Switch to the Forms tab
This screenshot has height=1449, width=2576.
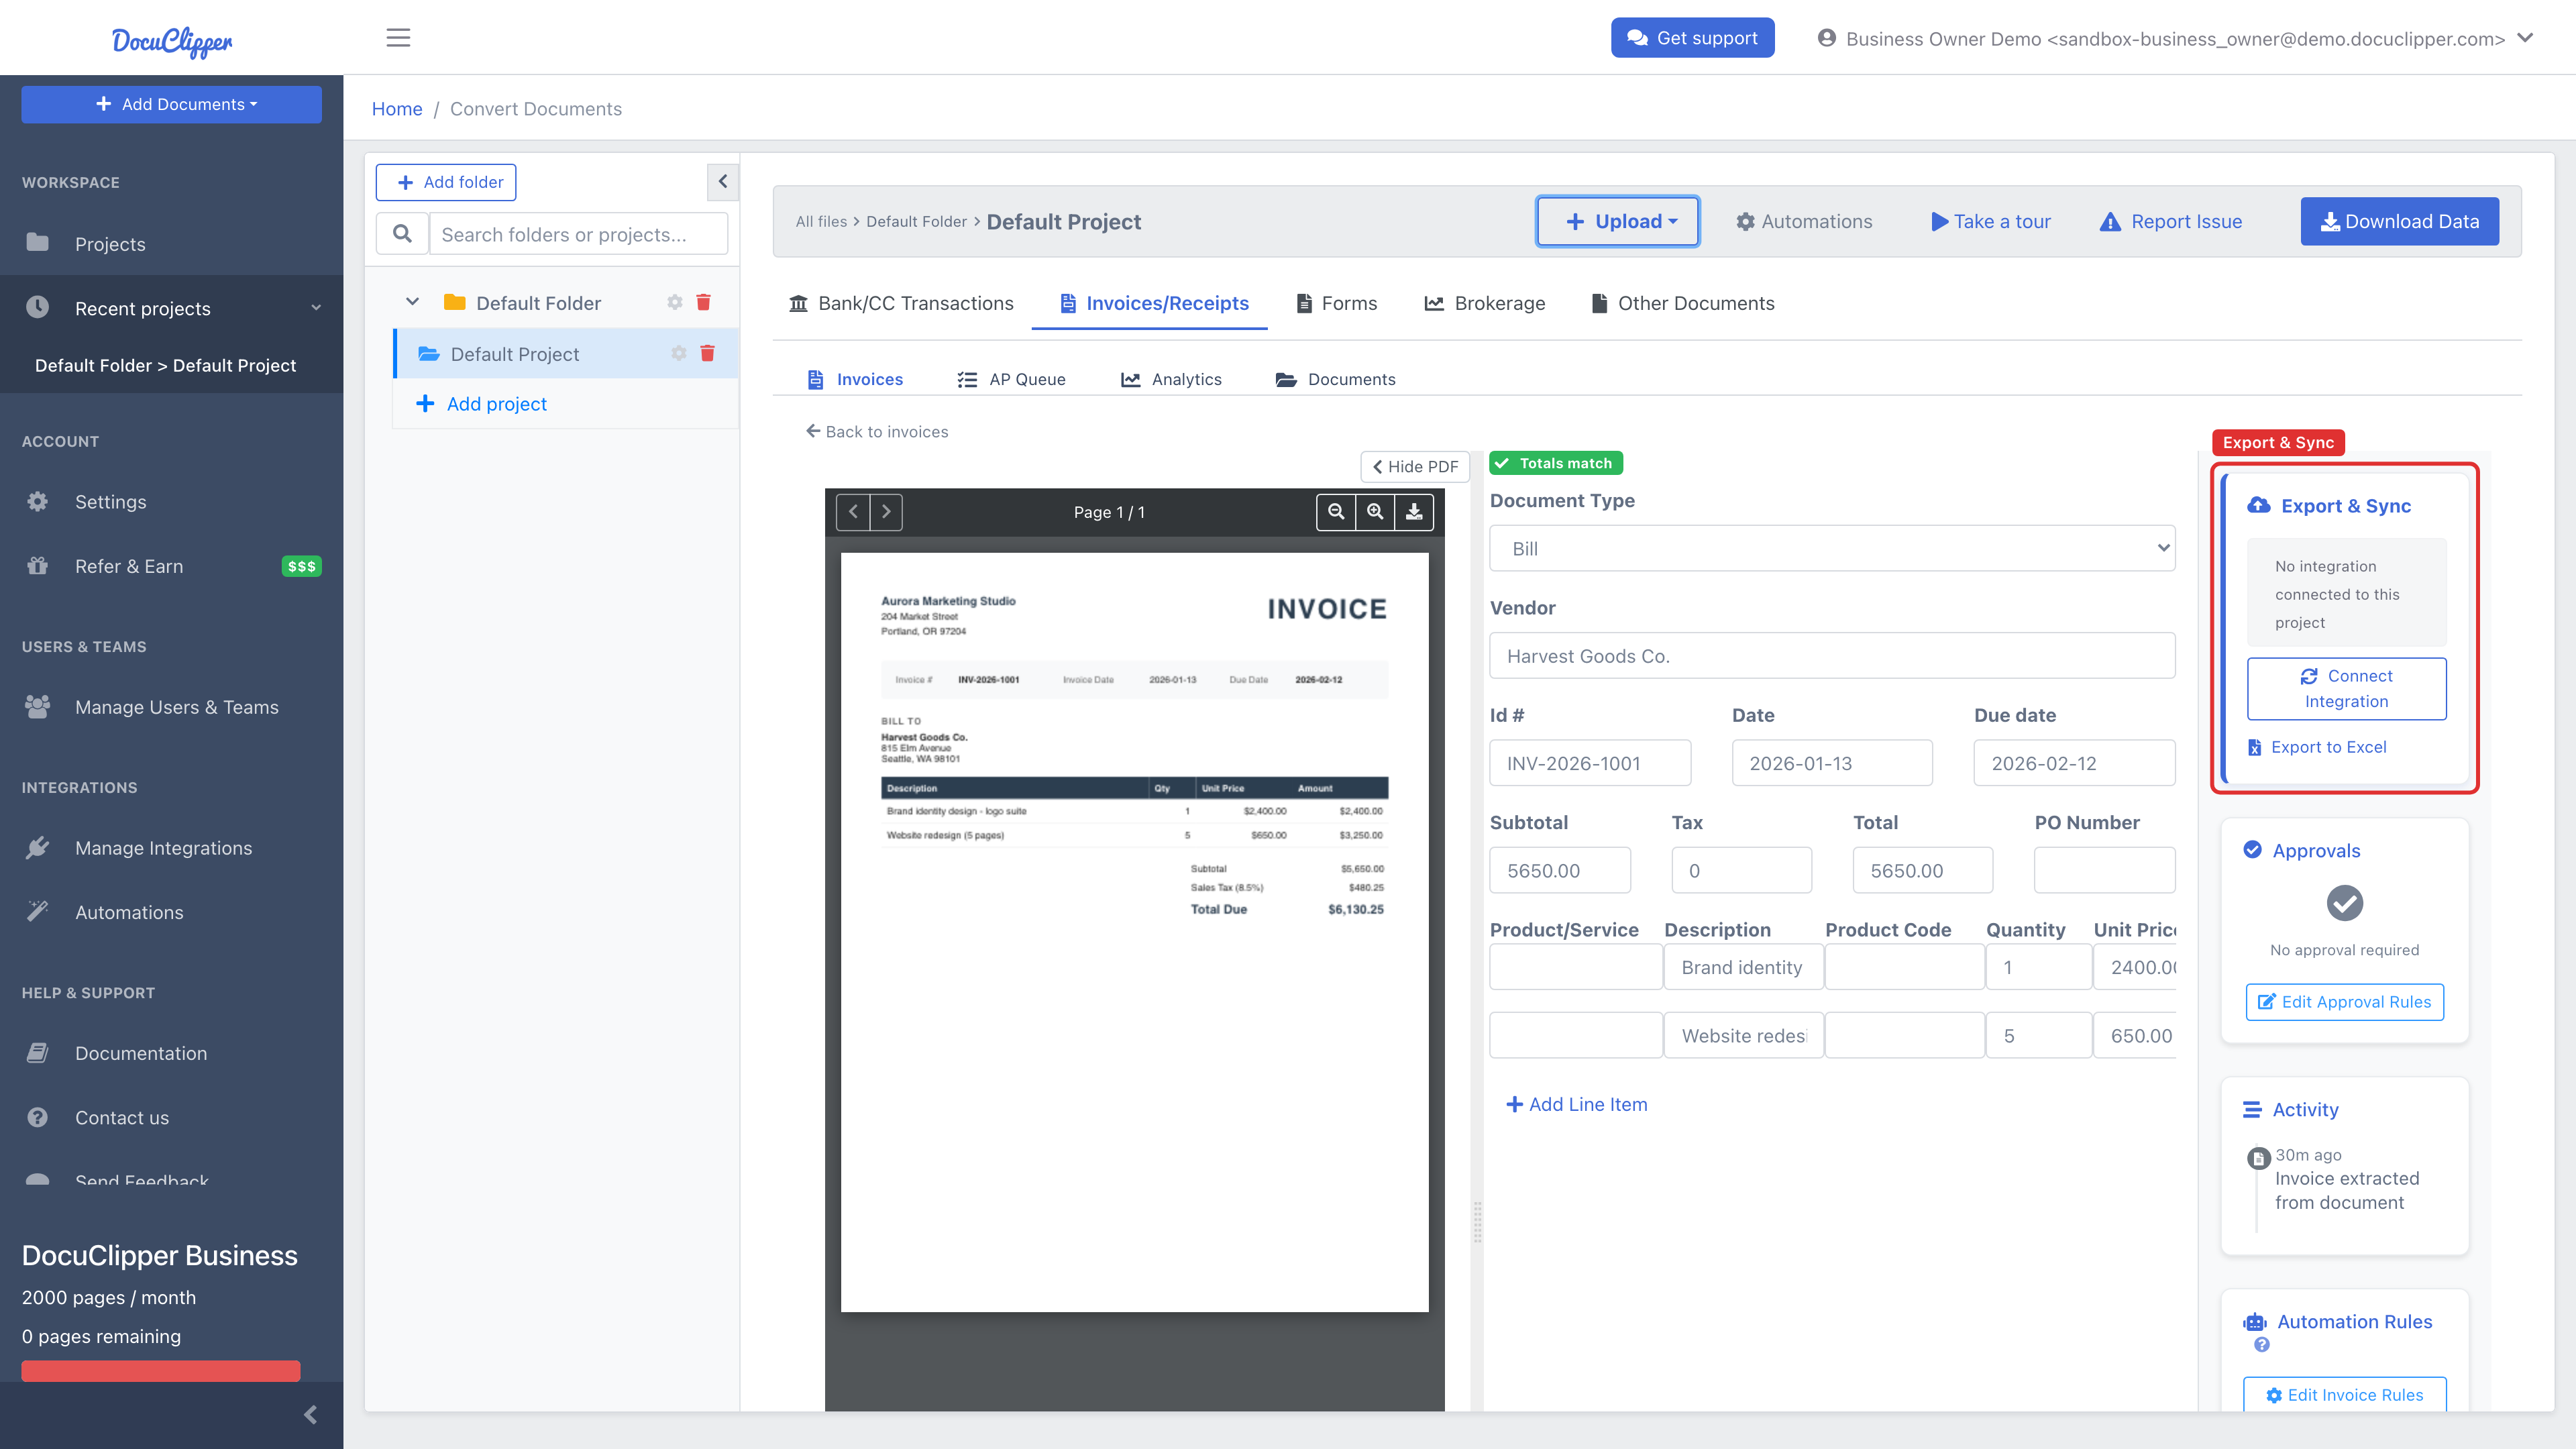pos(1336,303)
